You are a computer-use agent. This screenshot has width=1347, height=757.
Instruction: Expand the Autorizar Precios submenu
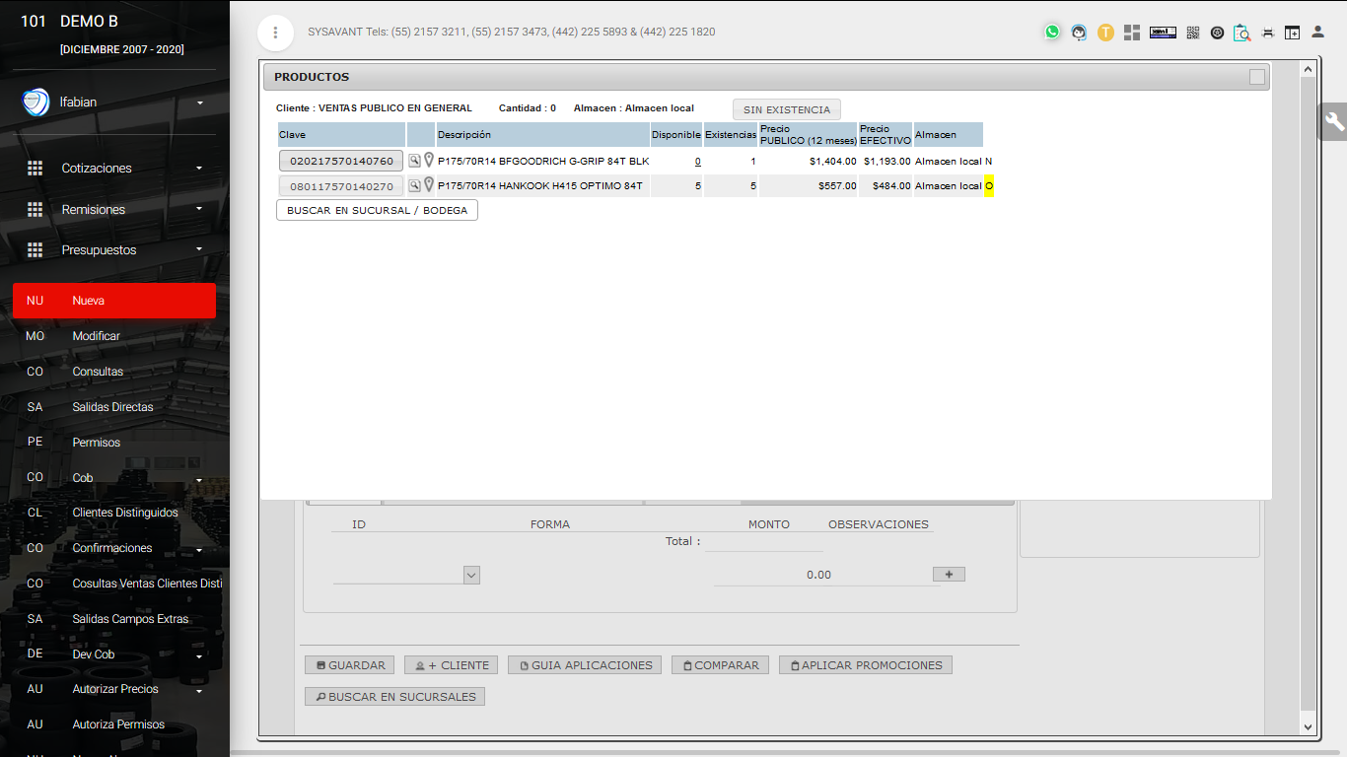[199, 693]
